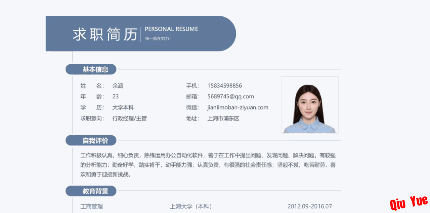
Task: Click the WeChat ID jianlimoban-ziyuan.com
Action: tap(238, 108)
